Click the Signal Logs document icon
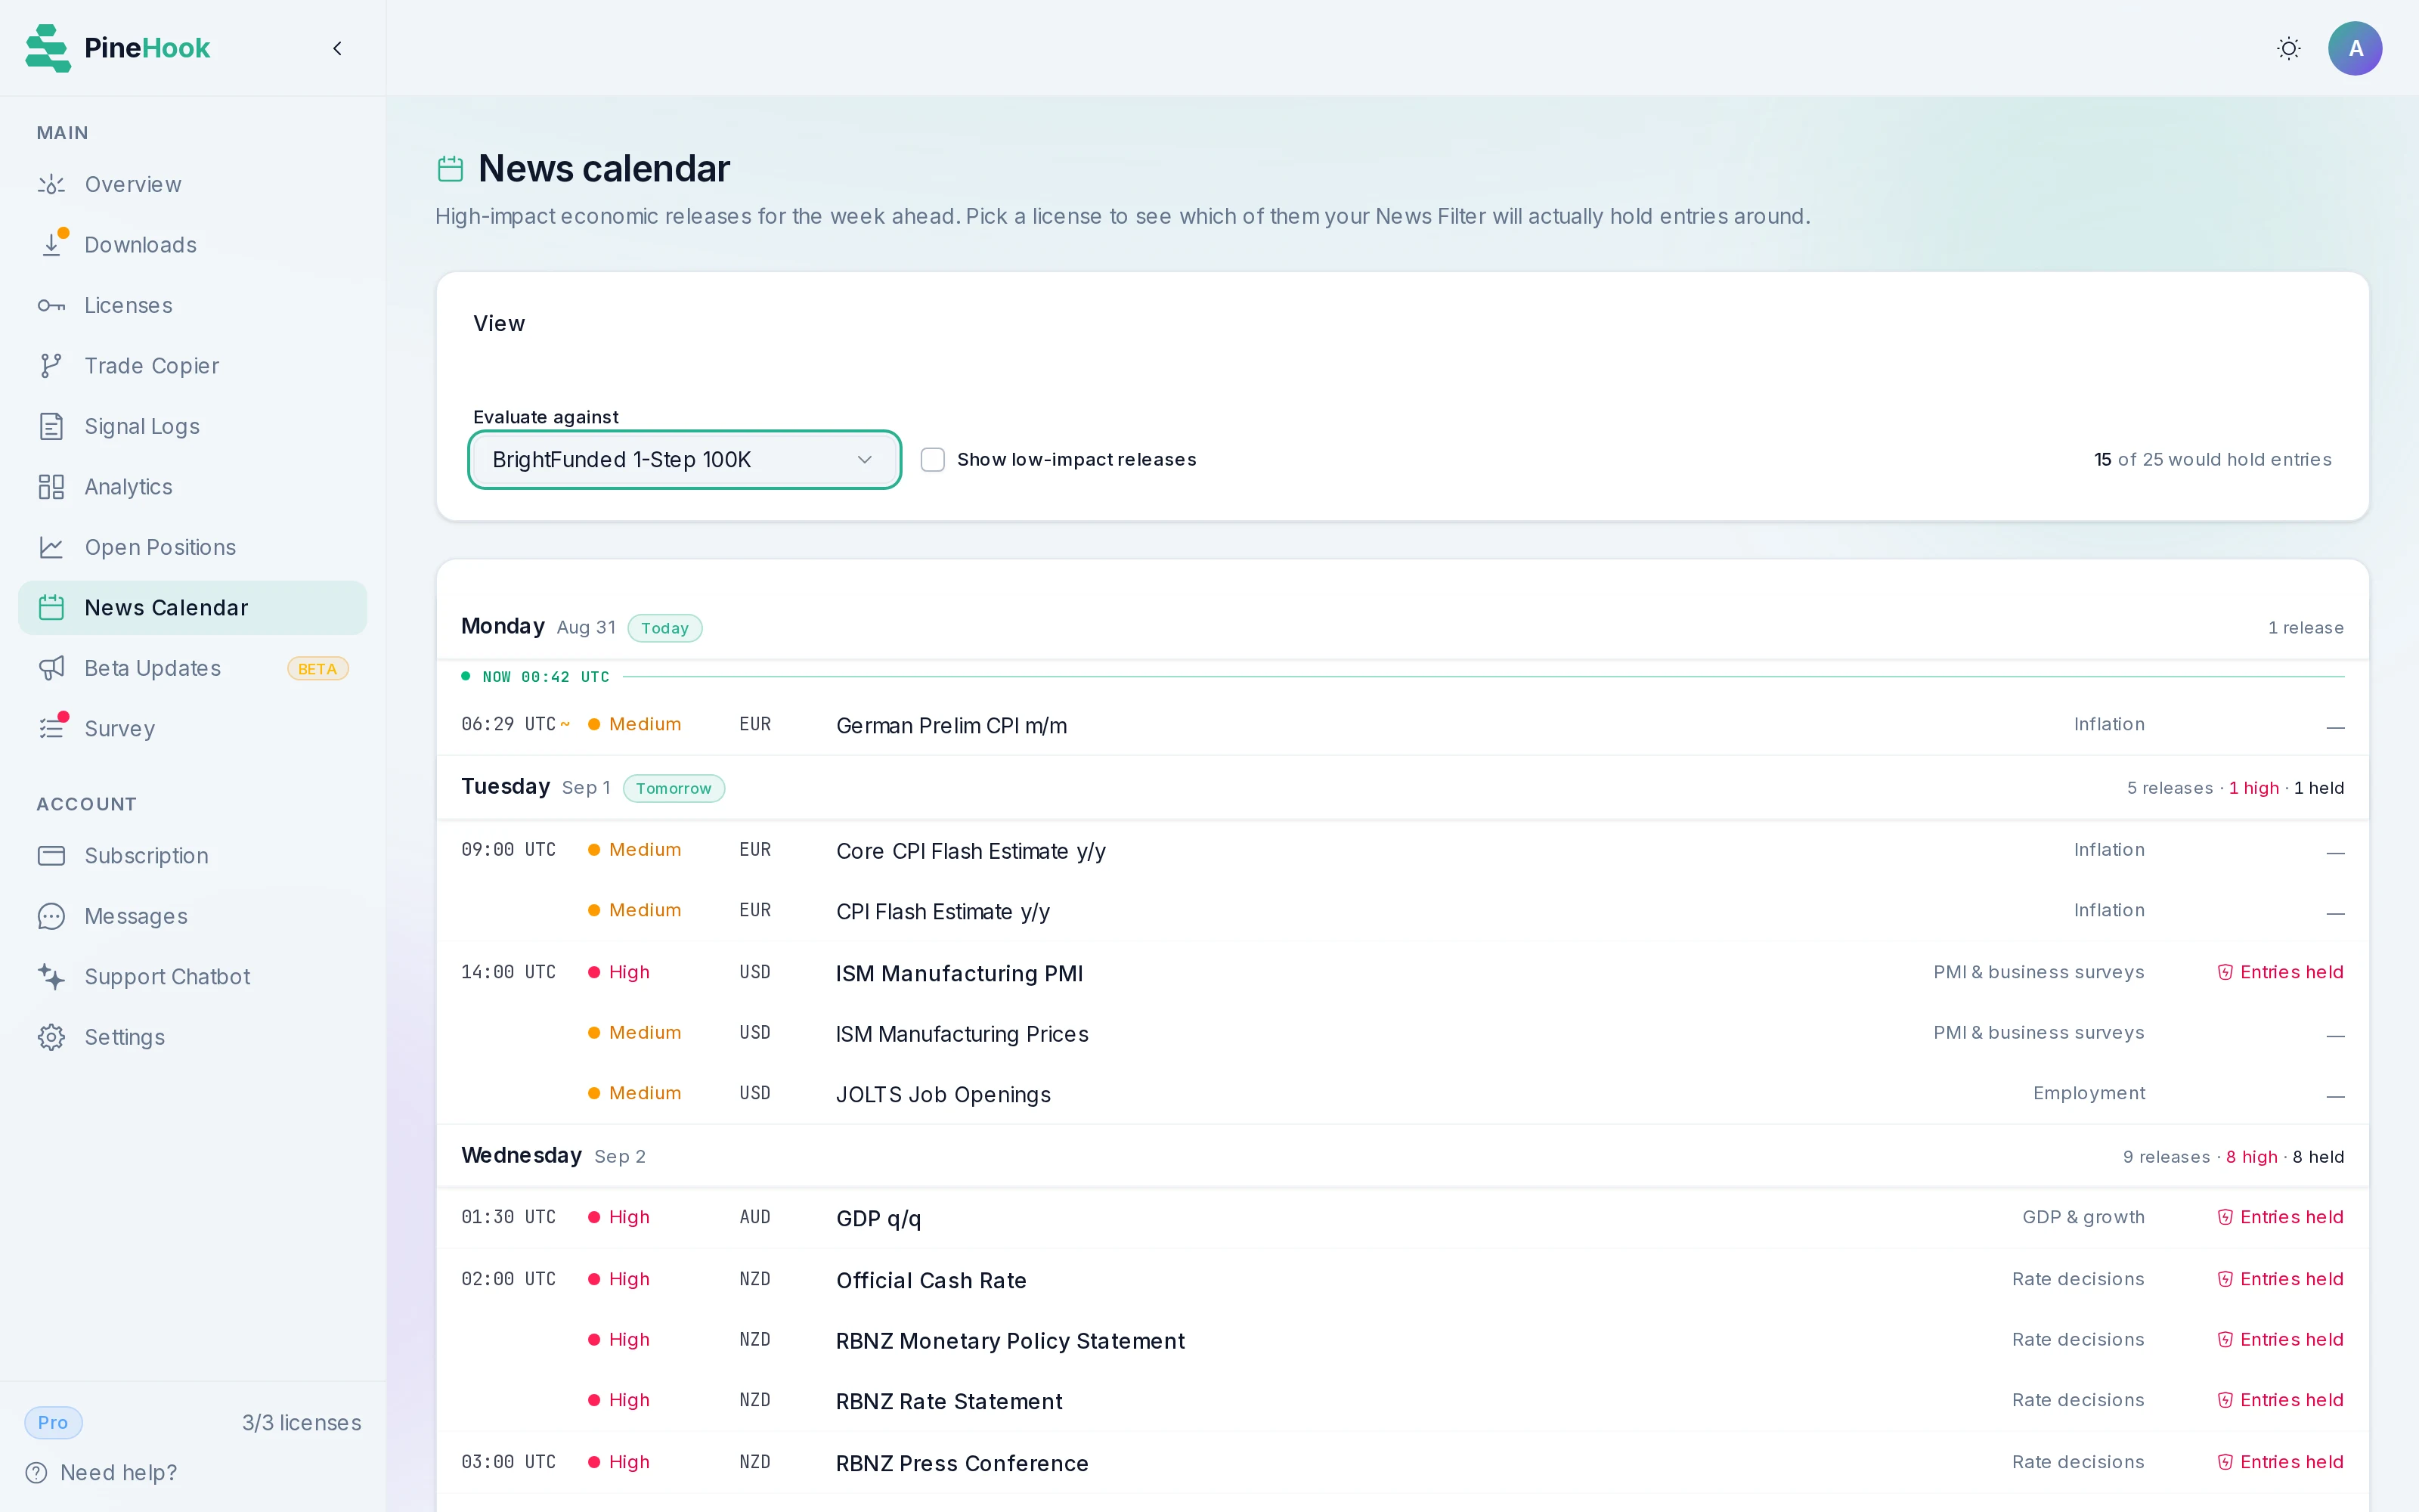The height and width of the screenshot is (1512, 2419). [x=51, y=426]
